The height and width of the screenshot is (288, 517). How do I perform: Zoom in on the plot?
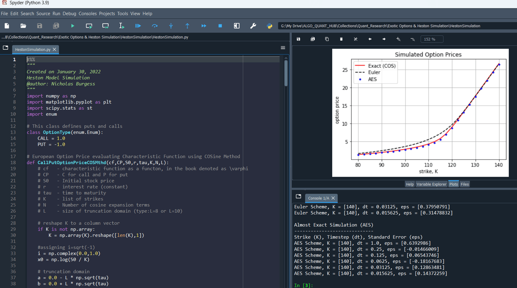click(x=398, y=39)
